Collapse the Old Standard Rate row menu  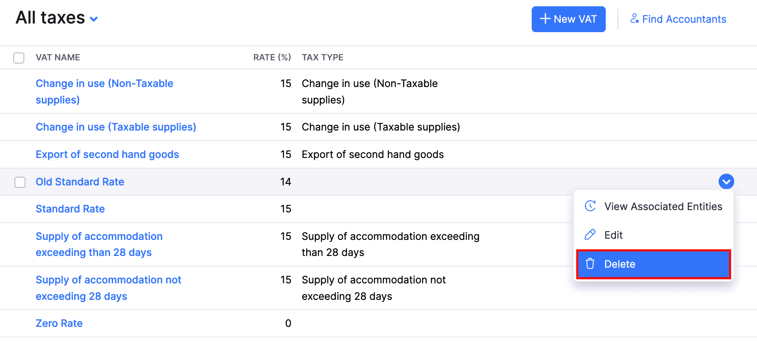tap(726, 181)
